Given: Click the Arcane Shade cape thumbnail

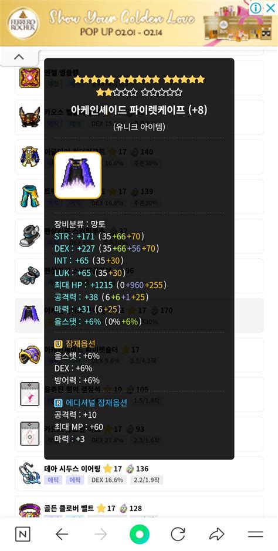Looking at the screenshot, I should point(77,175).
